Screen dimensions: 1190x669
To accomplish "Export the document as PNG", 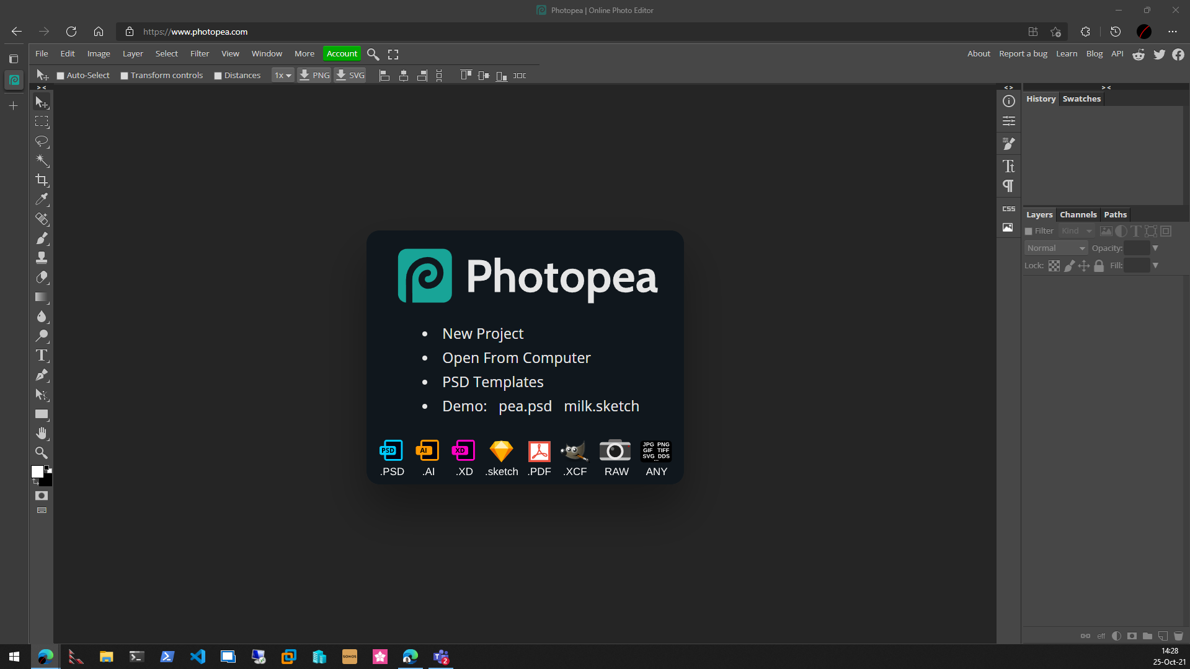I will pyautogui.click(x=314, y=75).
